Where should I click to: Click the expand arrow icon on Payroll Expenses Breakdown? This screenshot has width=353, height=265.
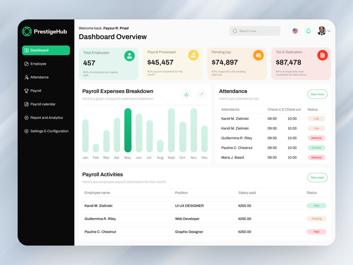(x=202, y=94)
